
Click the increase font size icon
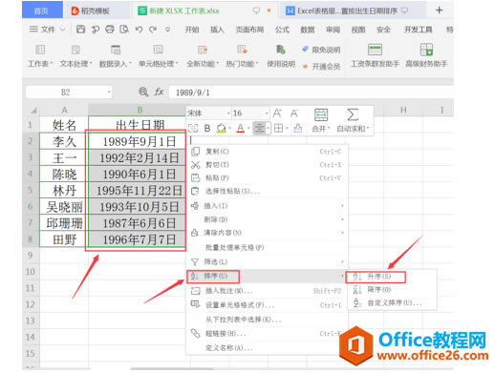tap(277, 114)
